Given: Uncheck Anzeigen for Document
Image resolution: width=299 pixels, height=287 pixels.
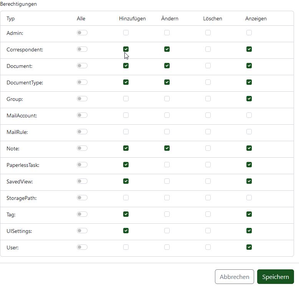Looking at the screenshot, I should (x=249, y=66).
